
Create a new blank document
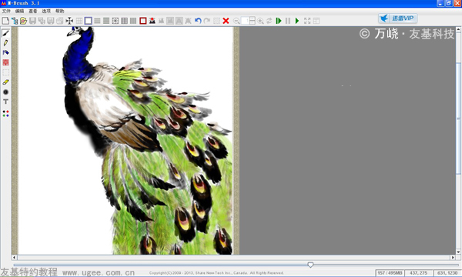(x=5, y=21)
